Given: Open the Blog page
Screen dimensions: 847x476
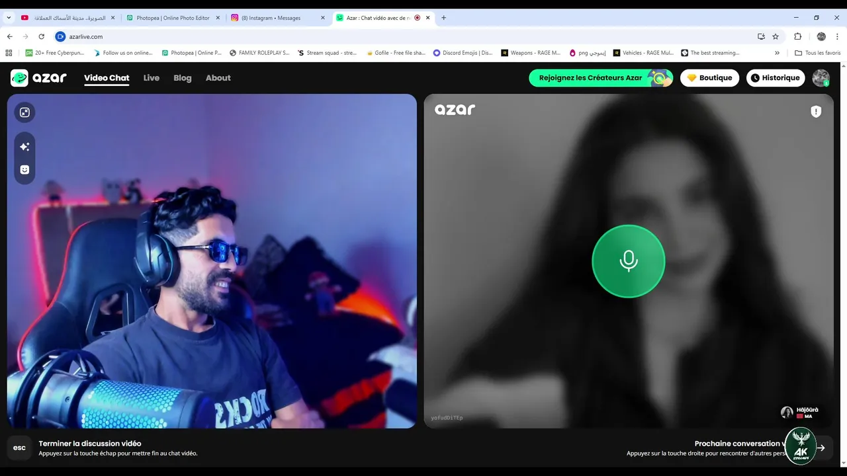Looking at the screenshot, I should [183, 78].
